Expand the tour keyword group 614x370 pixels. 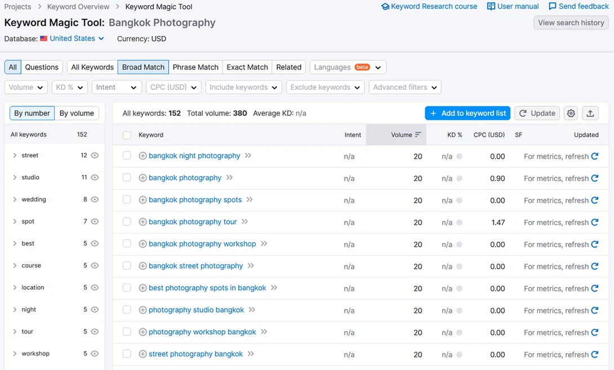click(15, 332)
